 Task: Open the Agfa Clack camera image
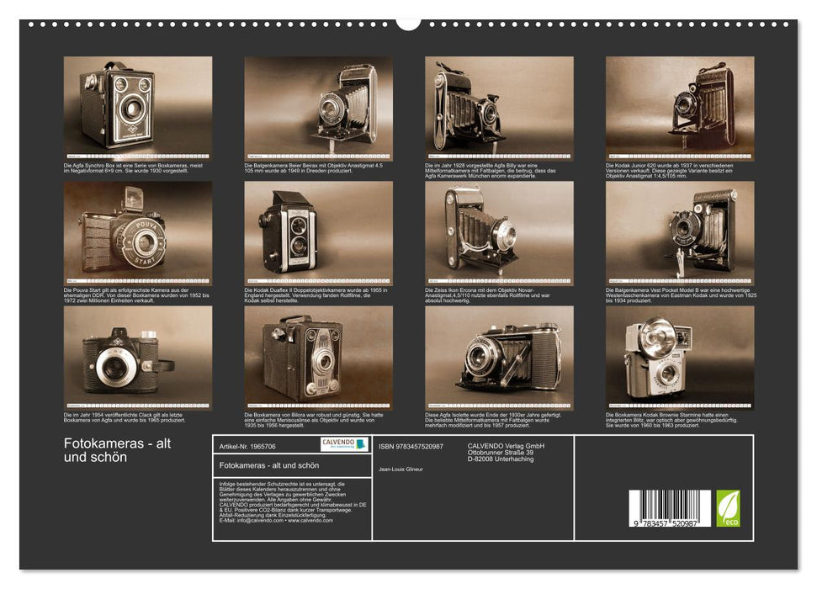click(x=138, y=357)
